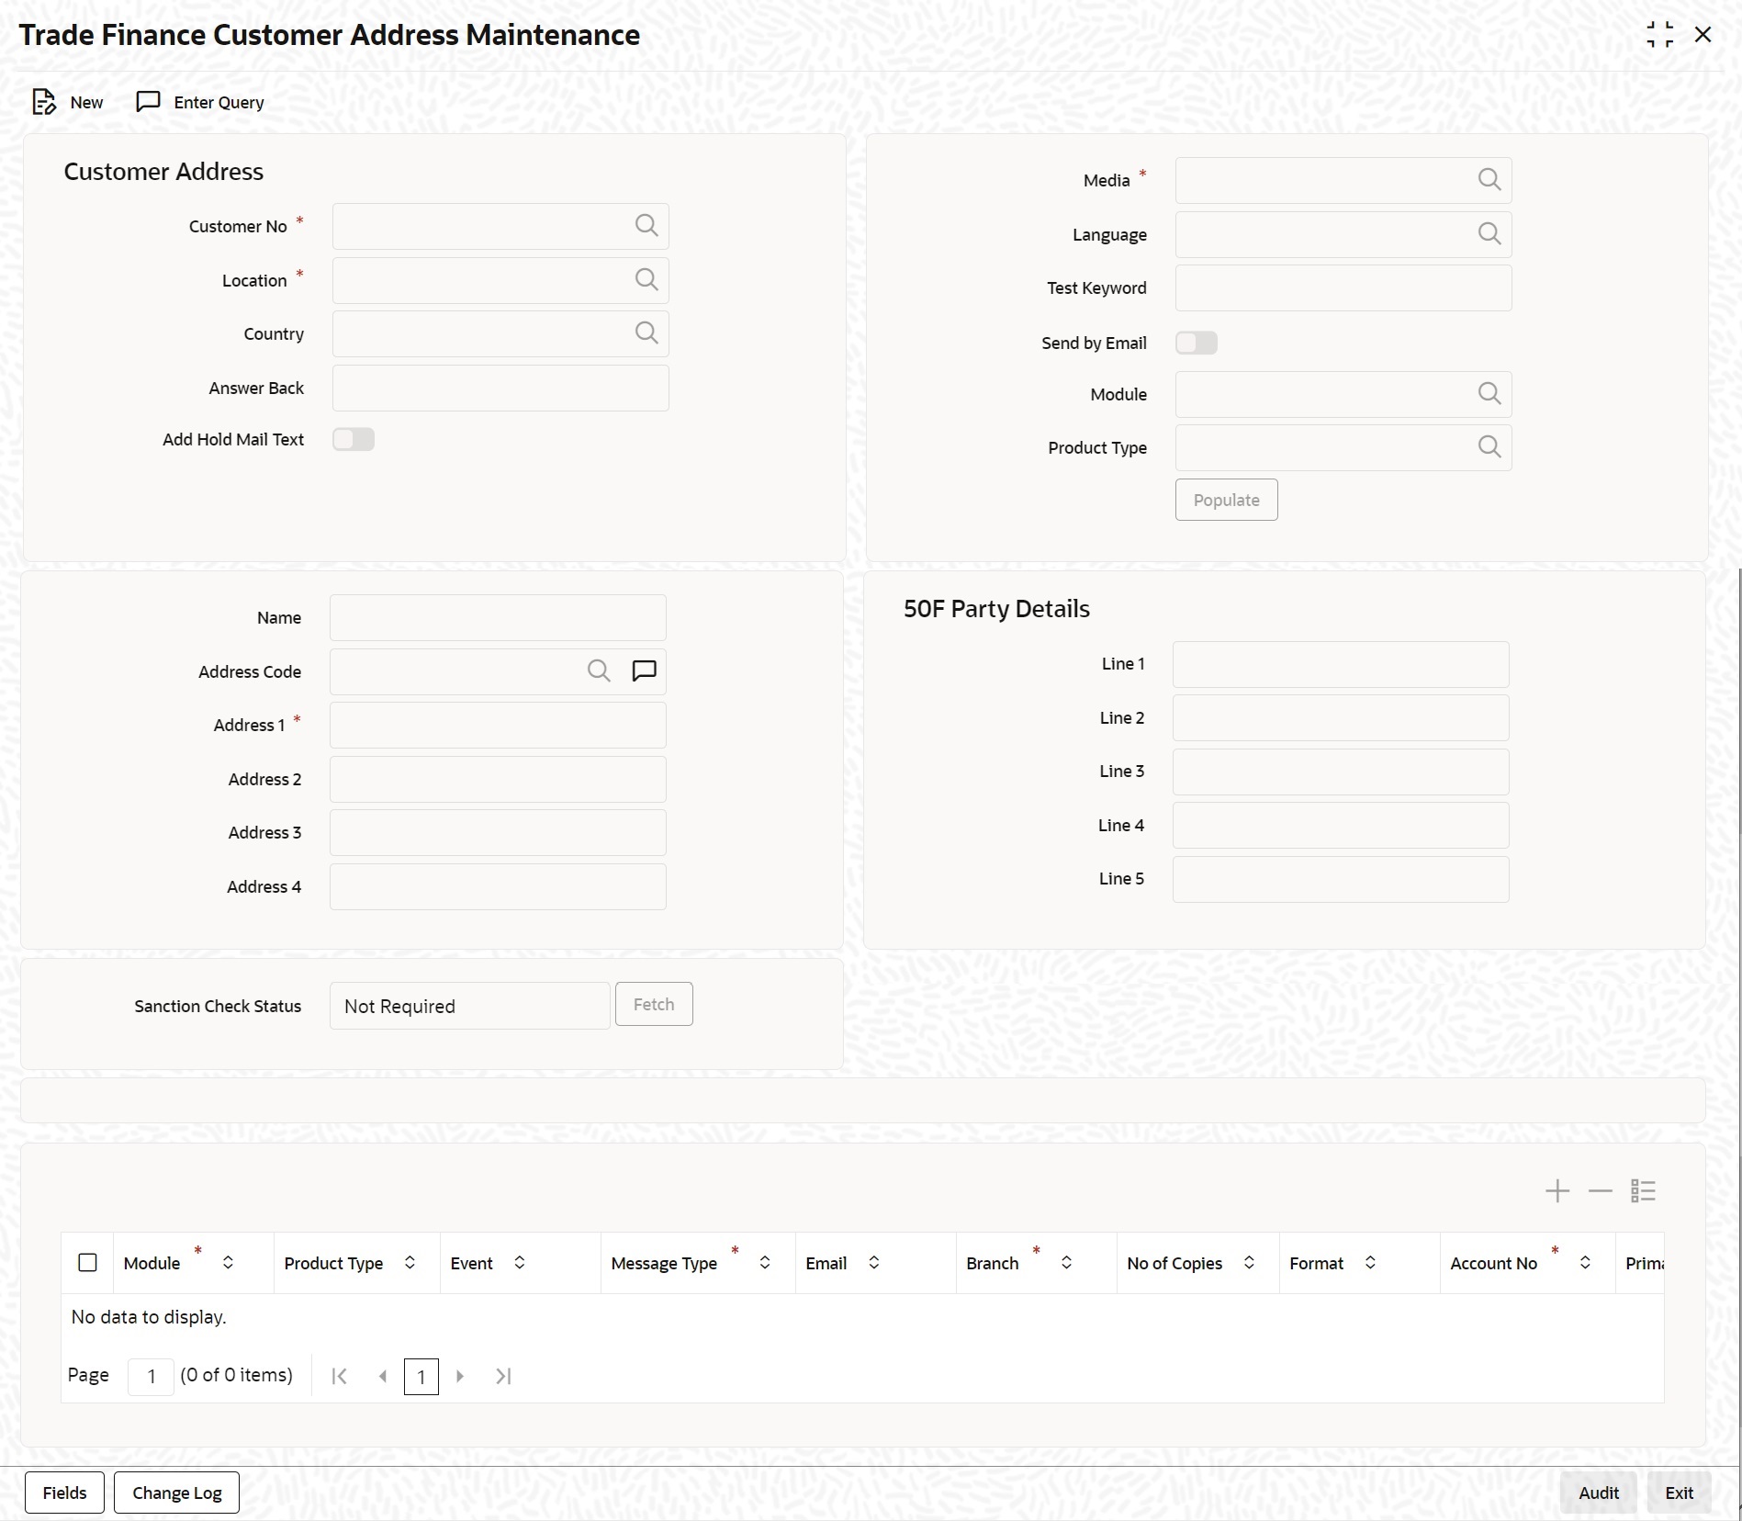Screen dimensions: 1742x1521
Task: Sort the Branch column
Action: click(1066, 1263)
